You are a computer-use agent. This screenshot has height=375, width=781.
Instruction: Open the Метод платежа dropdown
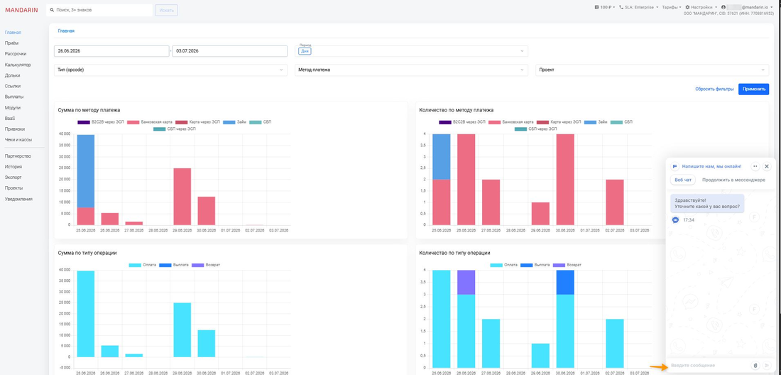pyautogui.click(x=411, y=70)
